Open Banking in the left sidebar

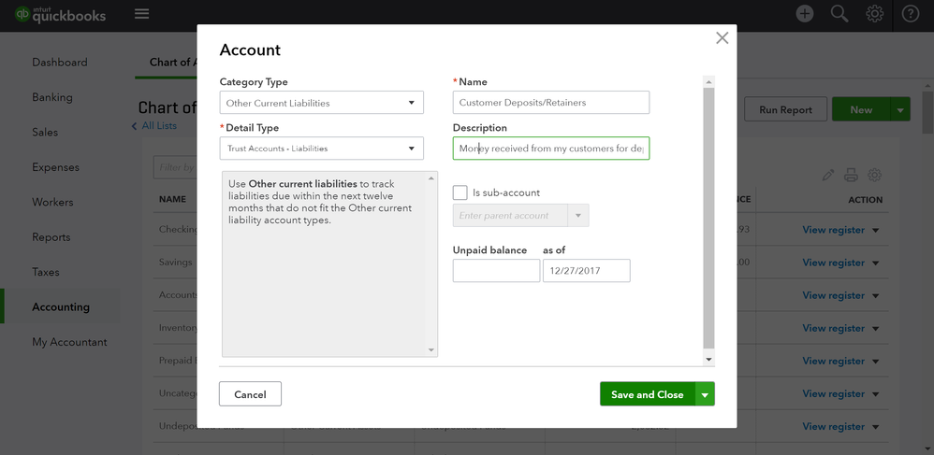[x=52, y=97]
